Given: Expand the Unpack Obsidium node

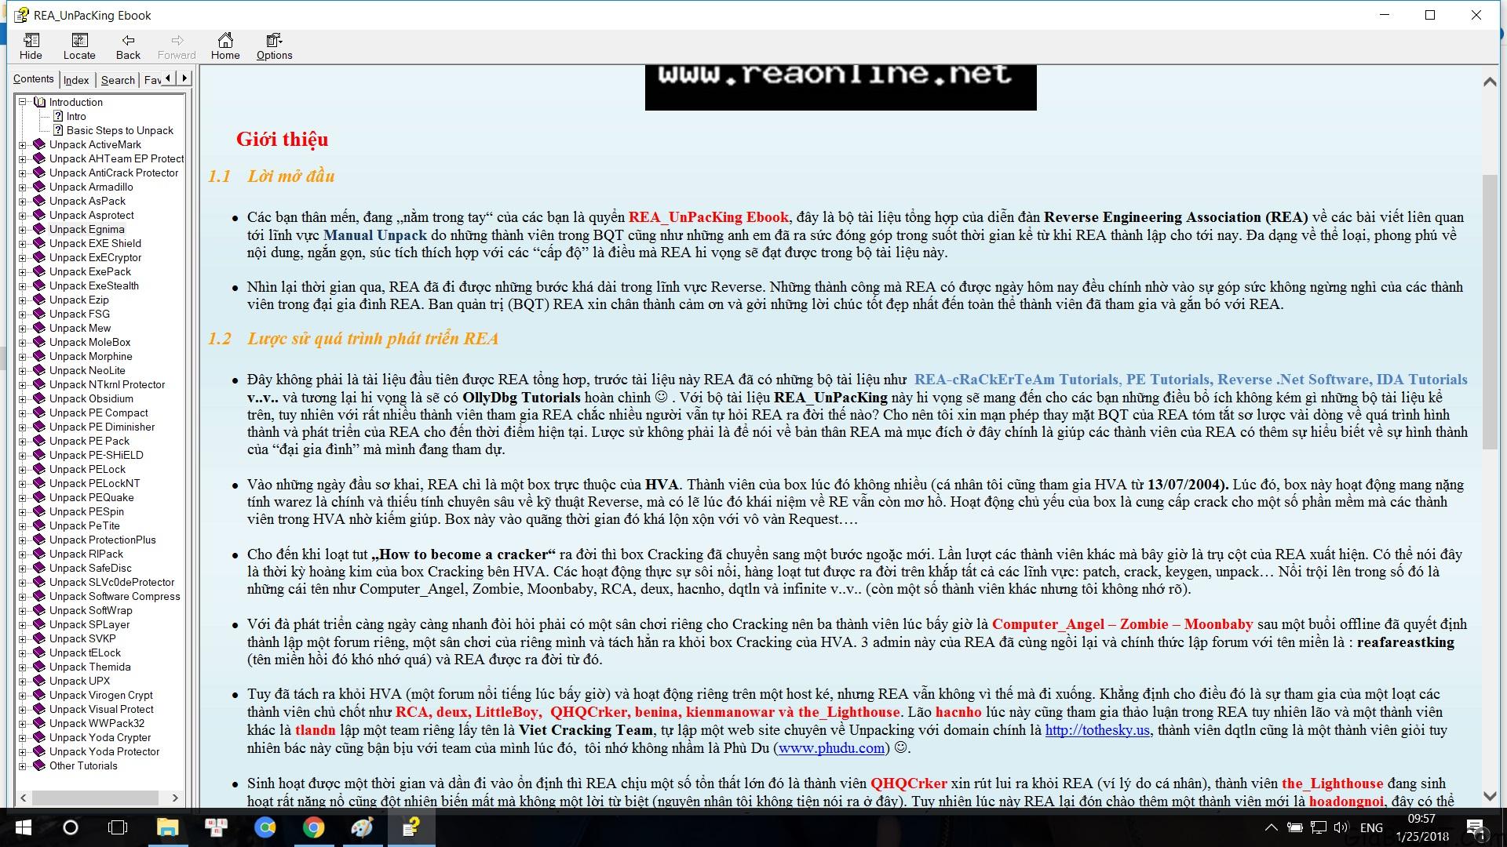Looking at the screenshot, I should tap(23, 398).
